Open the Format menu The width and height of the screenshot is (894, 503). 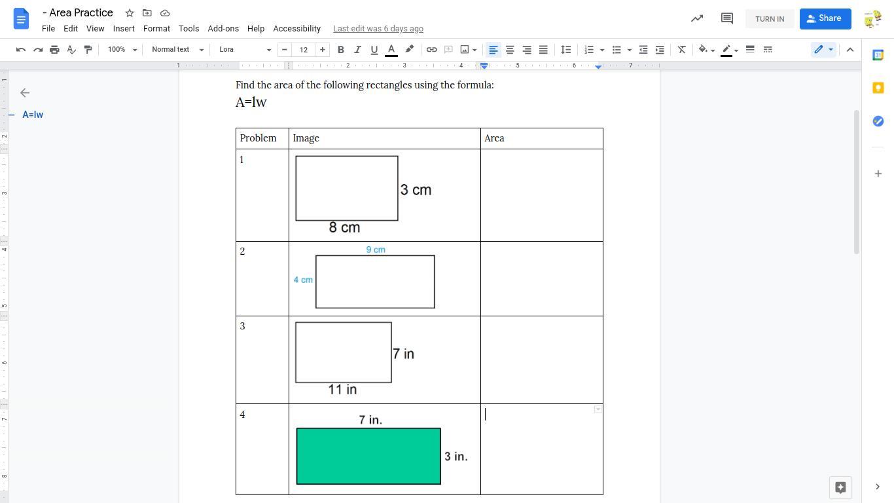tap(156, 29)
